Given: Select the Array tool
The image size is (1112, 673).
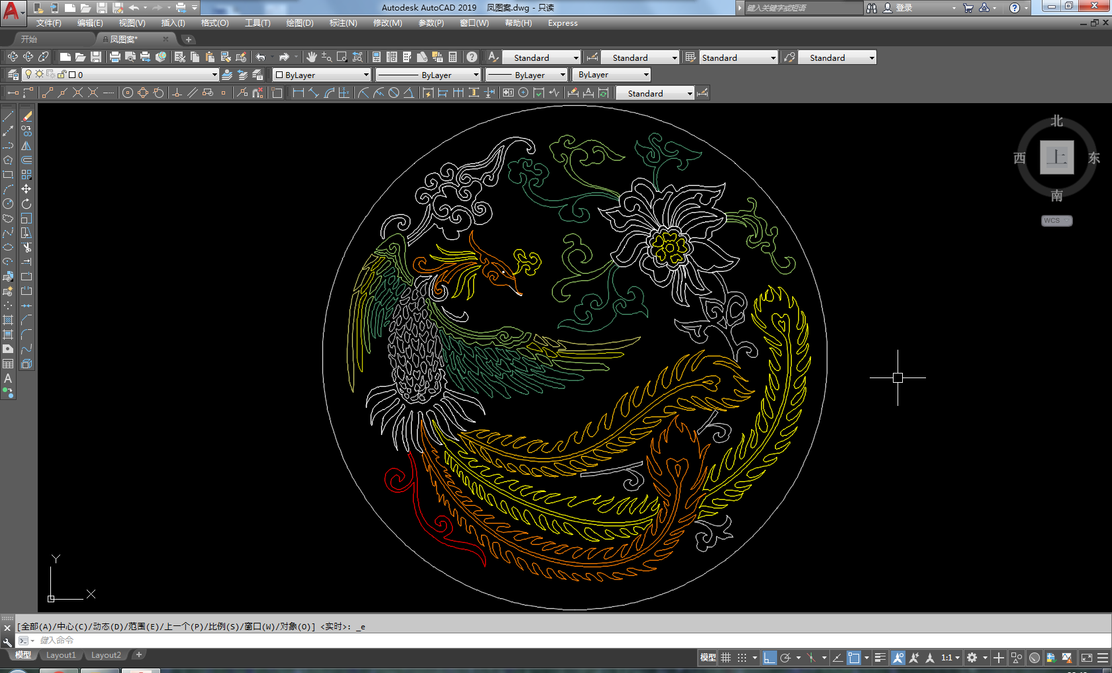Looking at the screenshot, I should [26, 175].
